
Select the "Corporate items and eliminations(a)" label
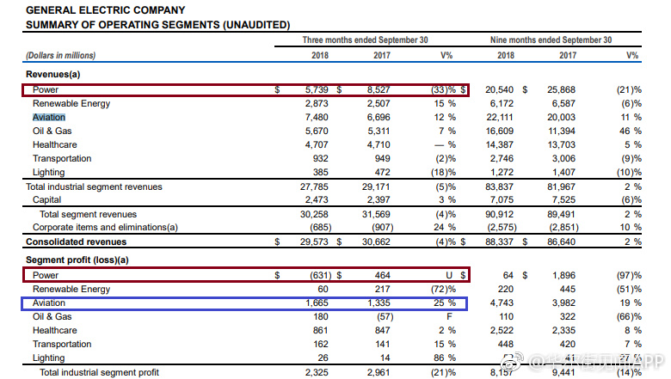coord(105,227)
